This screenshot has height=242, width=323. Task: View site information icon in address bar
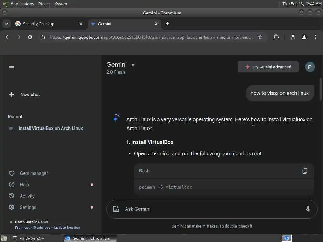pyautogui.click(x=44, y=37)
